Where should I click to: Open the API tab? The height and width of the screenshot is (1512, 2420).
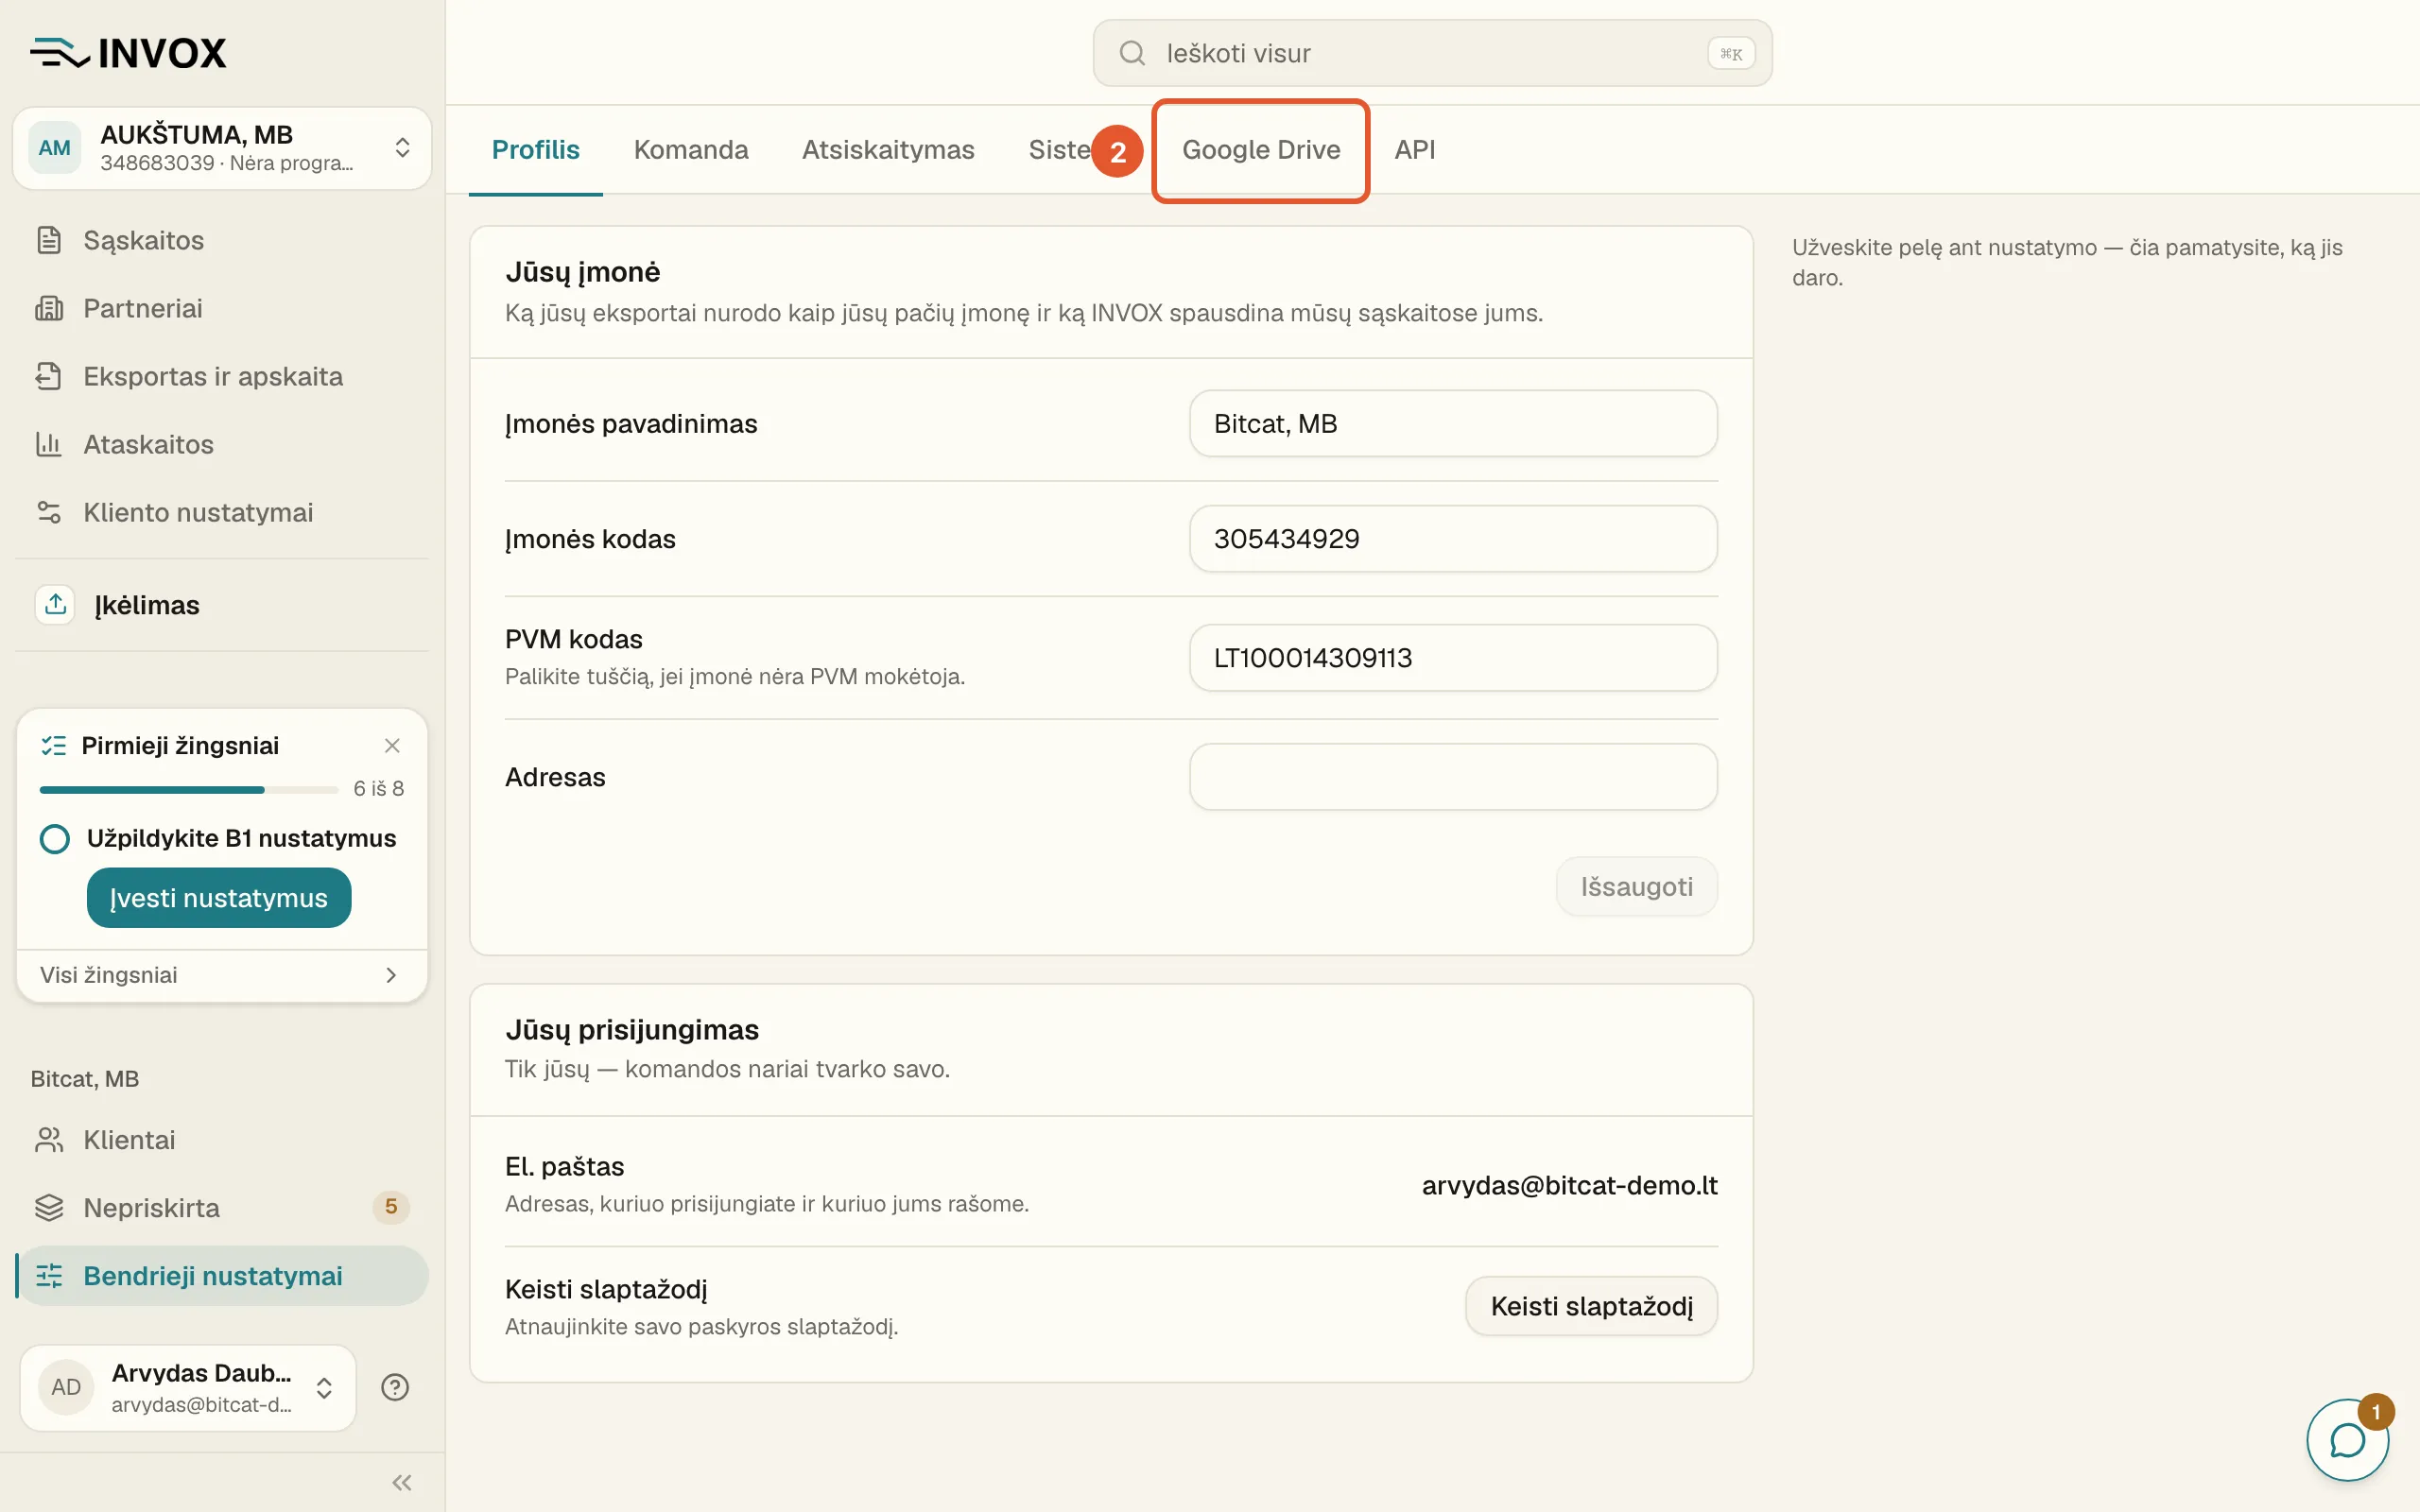coord(1415,150)
